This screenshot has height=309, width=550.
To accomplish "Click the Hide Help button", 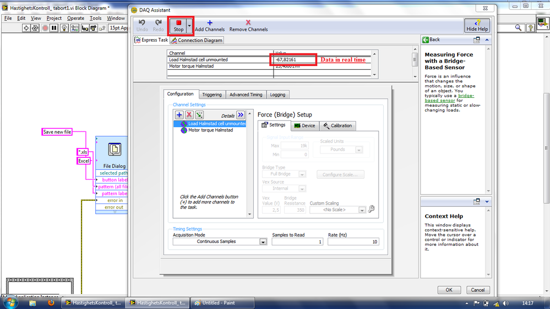I will pyautogui.click(x=477, y=26).
